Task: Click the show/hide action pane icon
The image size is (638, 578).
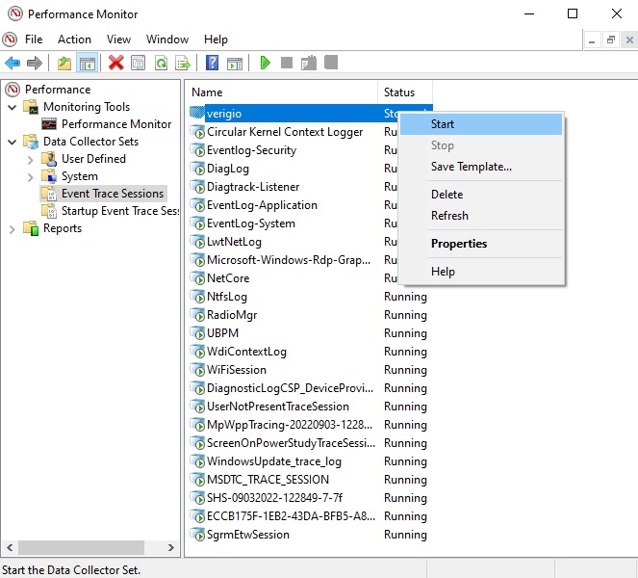Action: [x=235, y=64]
